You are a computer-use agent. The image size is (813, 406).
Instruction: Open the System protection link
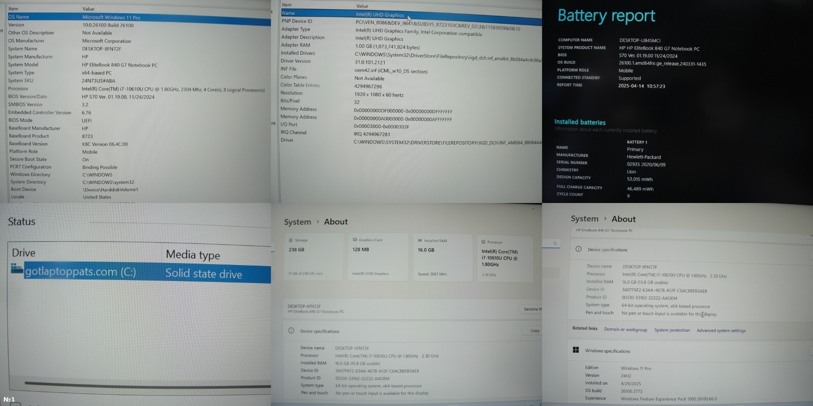(672, 330)
